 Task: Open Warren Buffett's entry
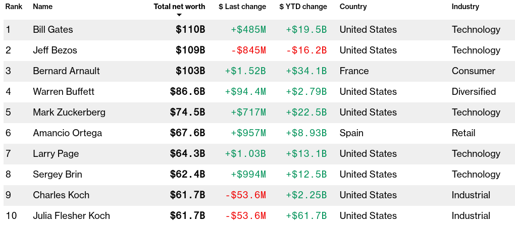pos(64,92)
